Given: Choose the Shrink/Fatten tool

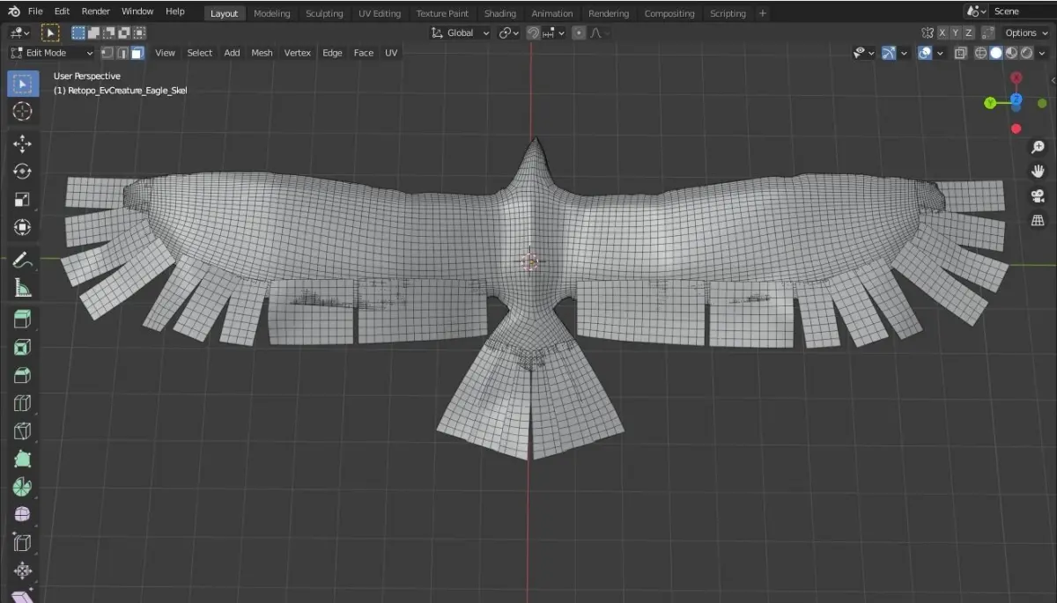Looking at the screenshot, I should (x=23, y=570).
